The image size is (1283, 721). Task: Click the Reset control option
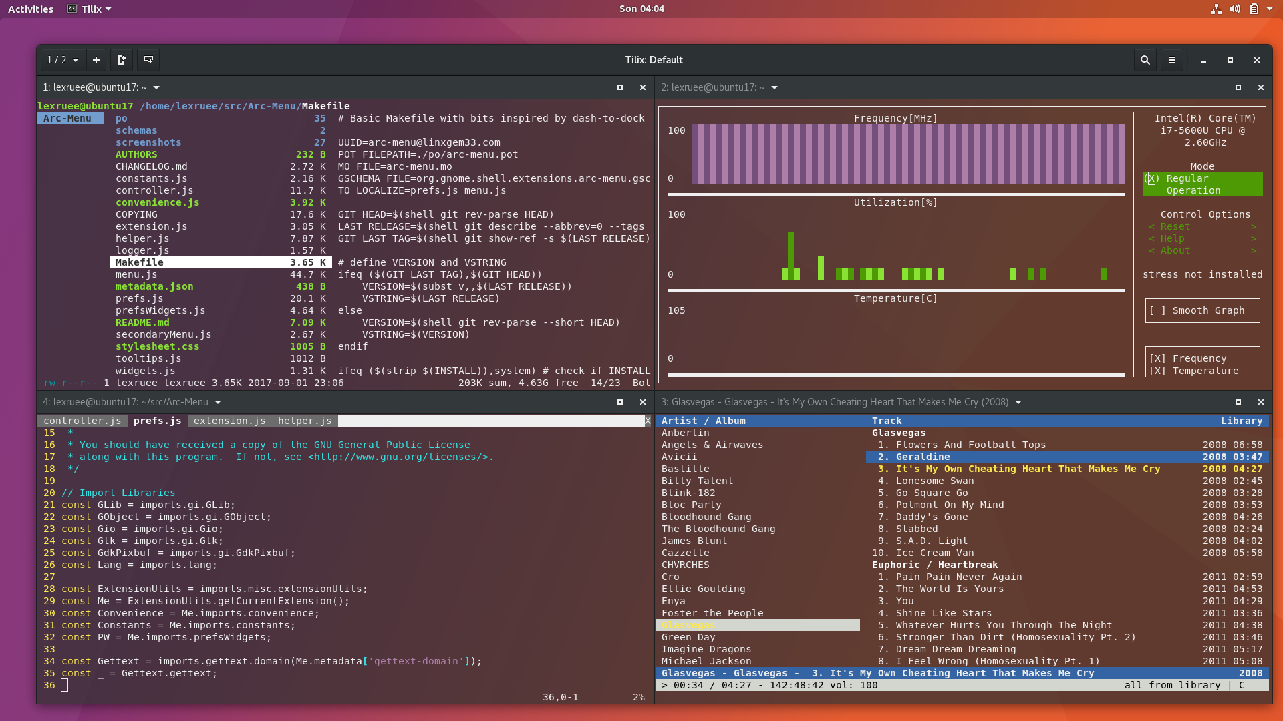(1175, 226)
